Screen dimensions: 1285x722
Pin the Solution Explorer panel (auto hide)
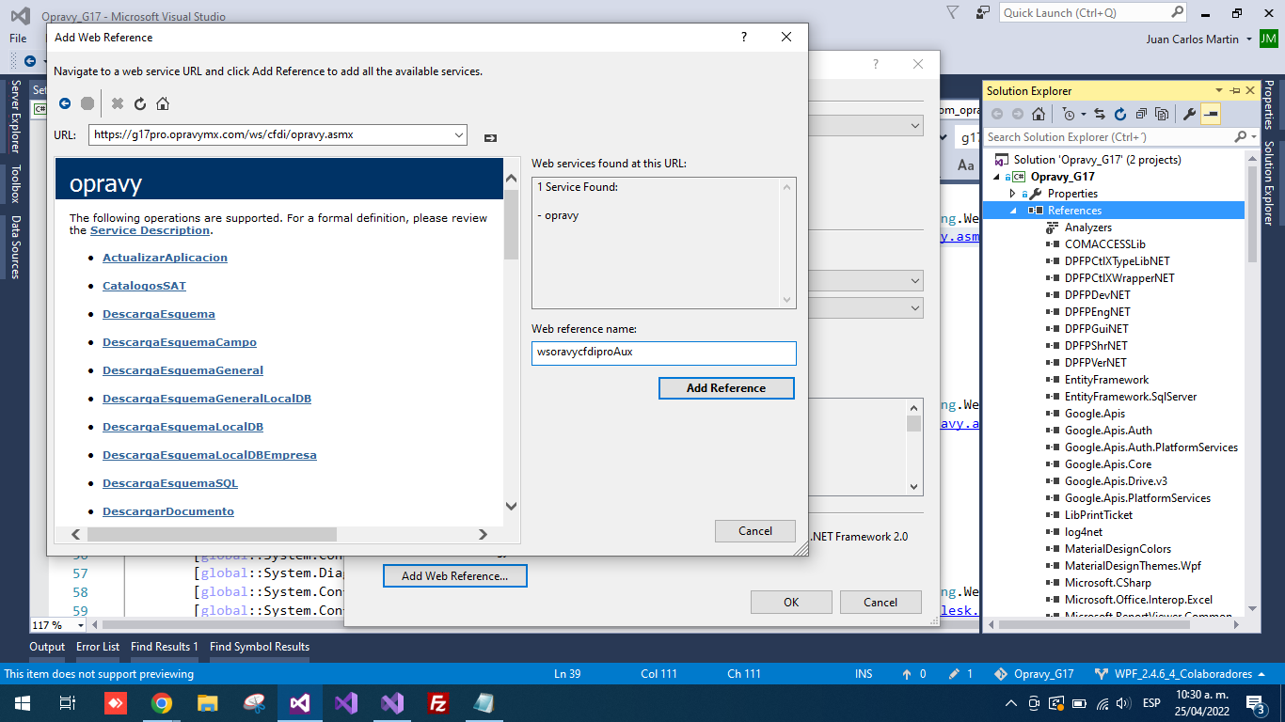pos(1235,90)
